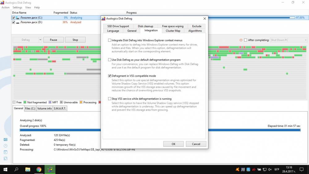Select the Integration tab

pos(151,30)
